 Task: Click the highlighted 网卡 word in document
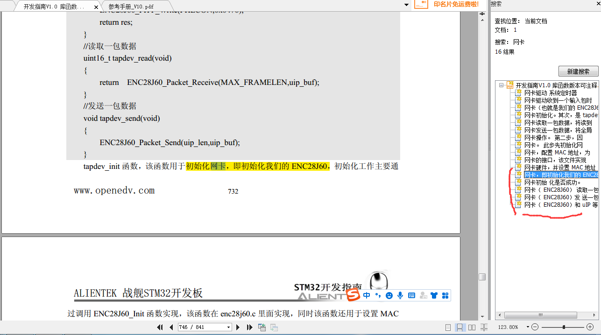coord(218,166)
